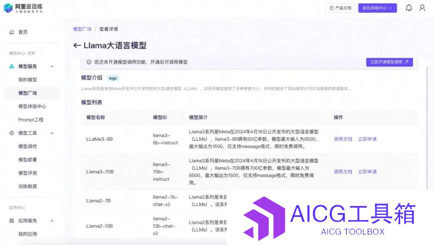Click 立即申请 for Llama3-70B

367,171
